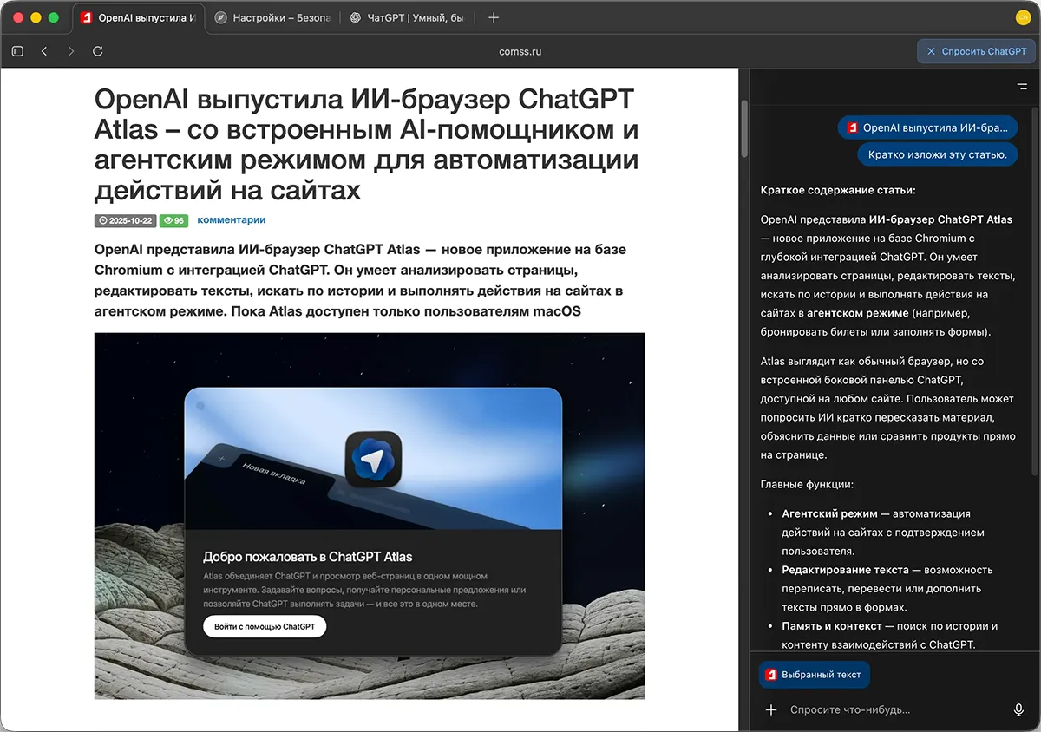
Task: Click the ChatGPT Atlas compass app icon
Action: click(373, 458)
